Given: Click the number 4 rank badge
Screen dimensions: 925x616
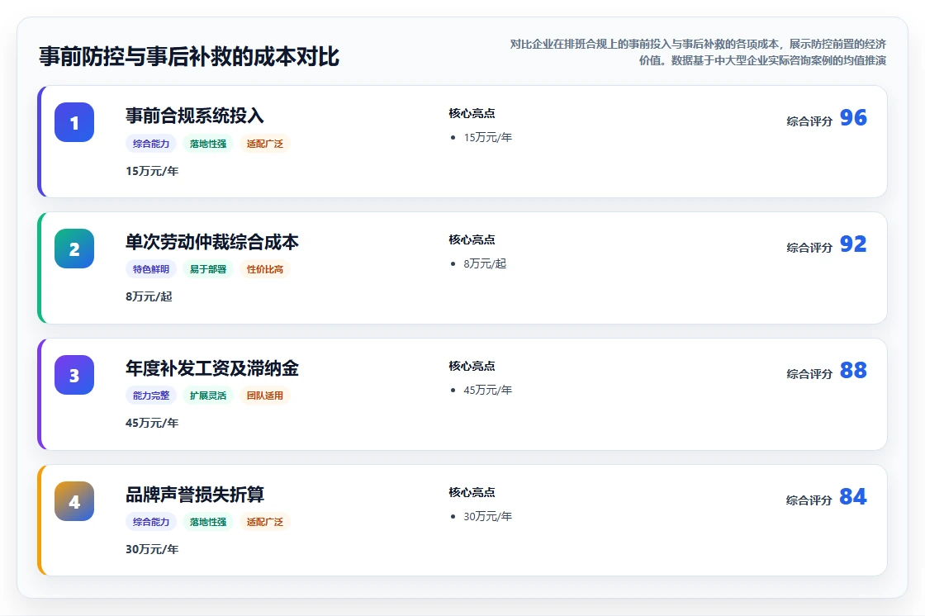Looking at the screenshot, I should tap(74, 501).
